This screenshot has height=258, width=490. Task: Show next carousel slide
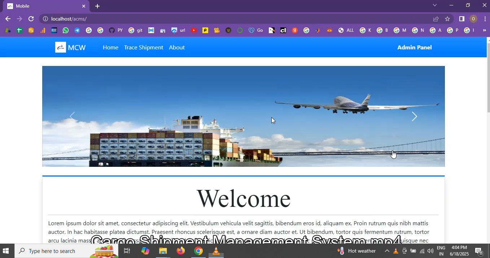414,116
